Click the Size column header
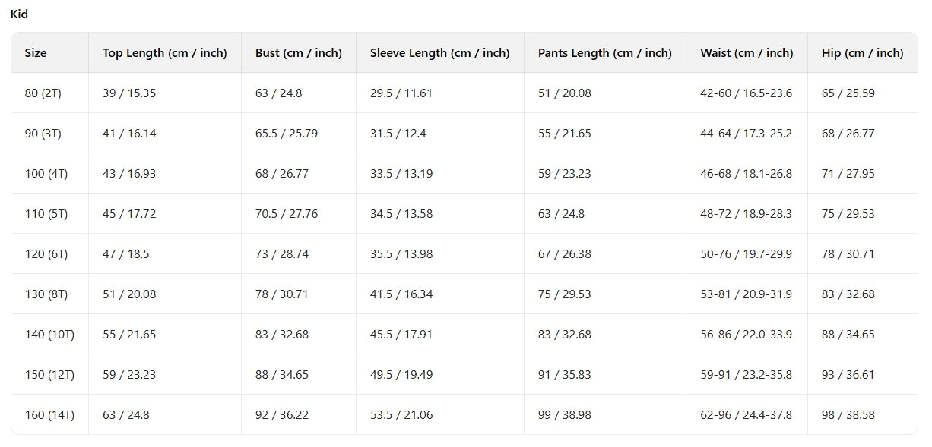 click(x=36, y=53)
